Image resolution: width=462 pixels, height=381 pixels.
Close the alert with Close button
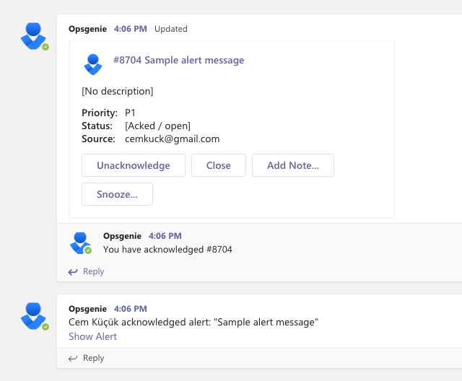pos(219,165)
